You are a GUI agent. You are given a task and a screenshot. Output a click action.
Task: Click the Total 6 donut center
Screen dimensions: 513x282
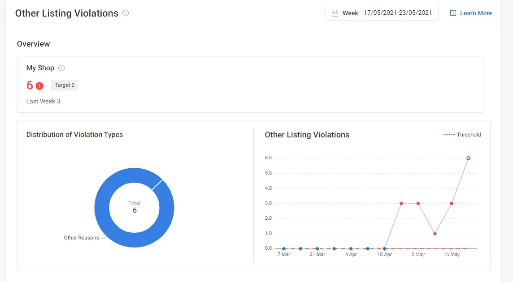135,207
